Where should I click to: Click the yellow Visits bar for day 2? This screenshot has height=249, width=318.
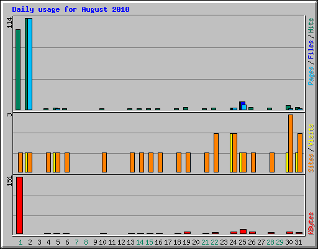pos(26,162)
